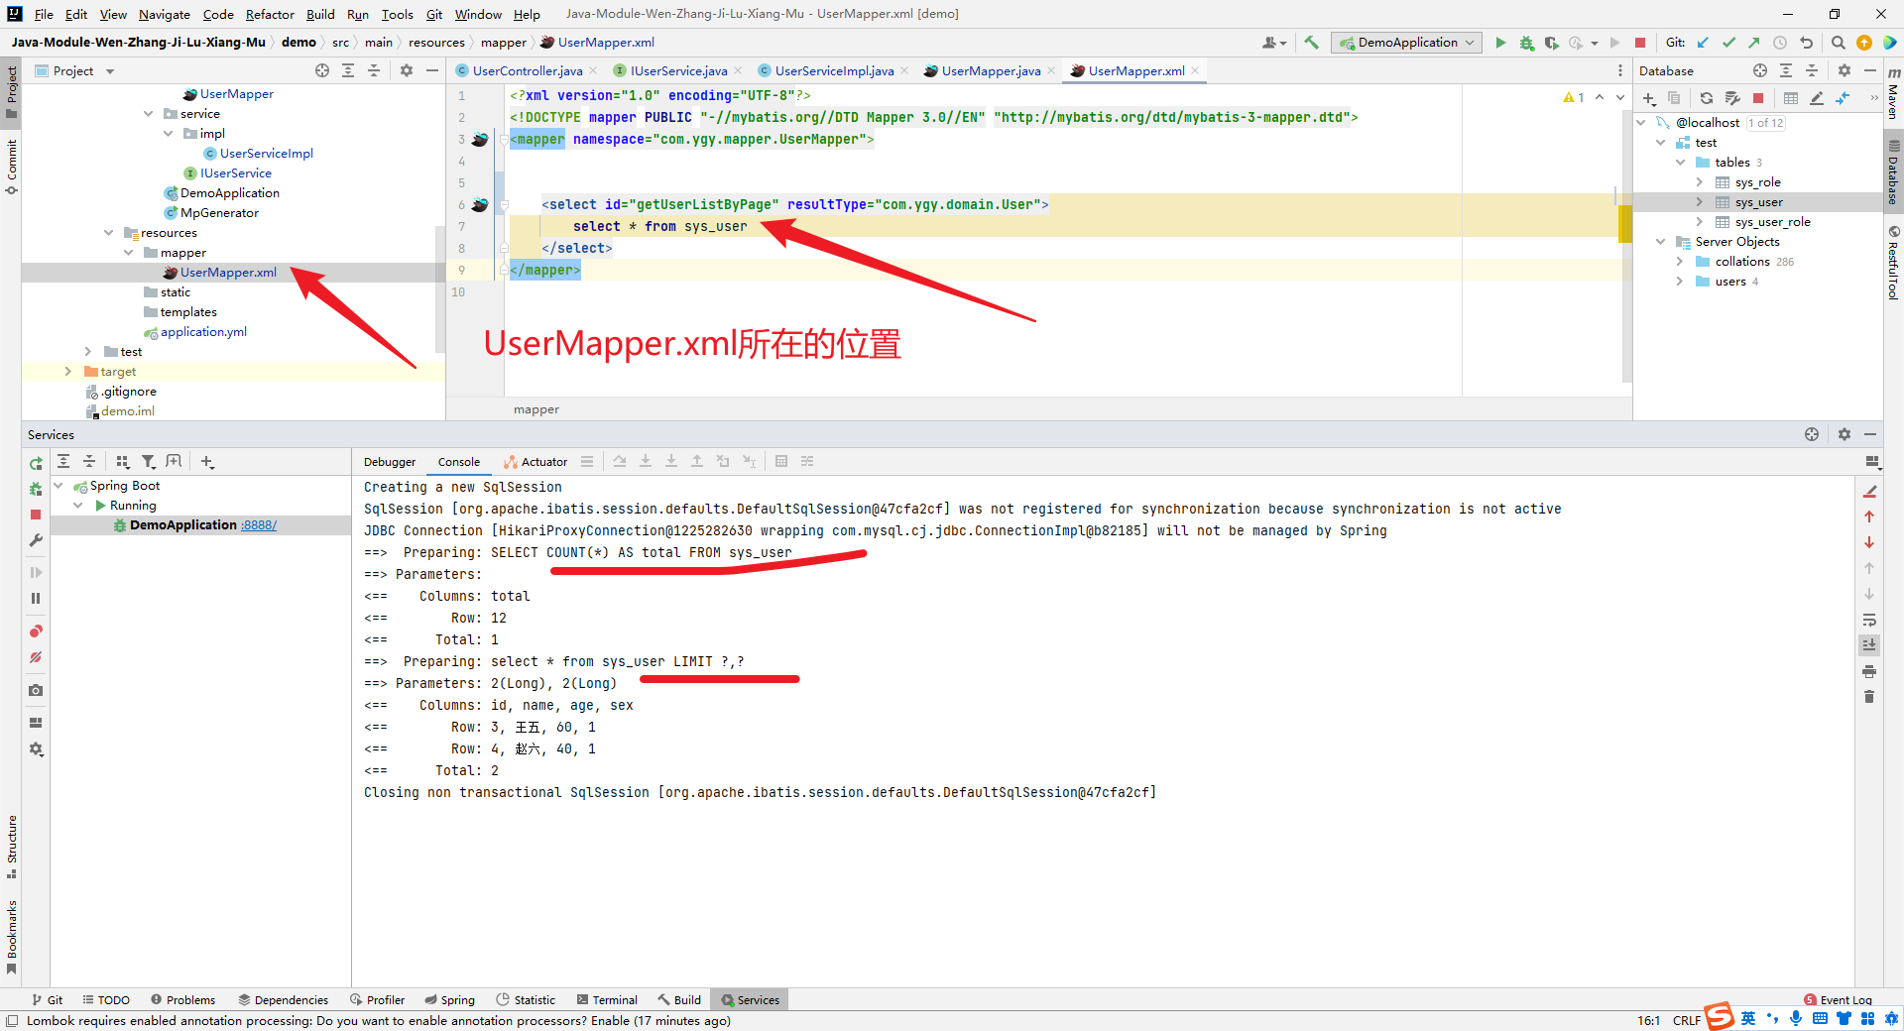This screenshot has width=1904, height=1031.
Task: Filter services with funnel icon
Action: coord(148,462)
